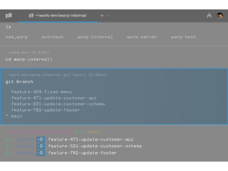Place cursor in feature-531-update-customer-schema input text
The image size is (228, 171).
[x=95, y=146]
